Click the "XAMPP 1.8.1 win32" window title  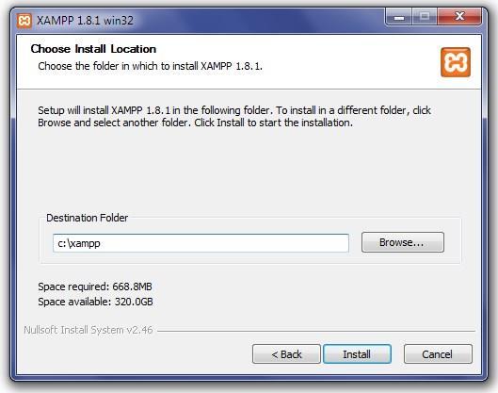[85, 21]
